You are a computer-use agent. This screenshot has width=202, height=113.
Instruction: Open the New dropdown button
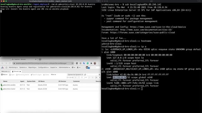4,75
